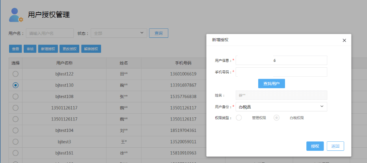Choose the 办税权限 radio option
The image size is (367, 163).
point(277,118)
